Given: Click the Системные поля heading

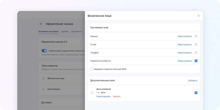Looking at the screenshot, I should (99, 28).
